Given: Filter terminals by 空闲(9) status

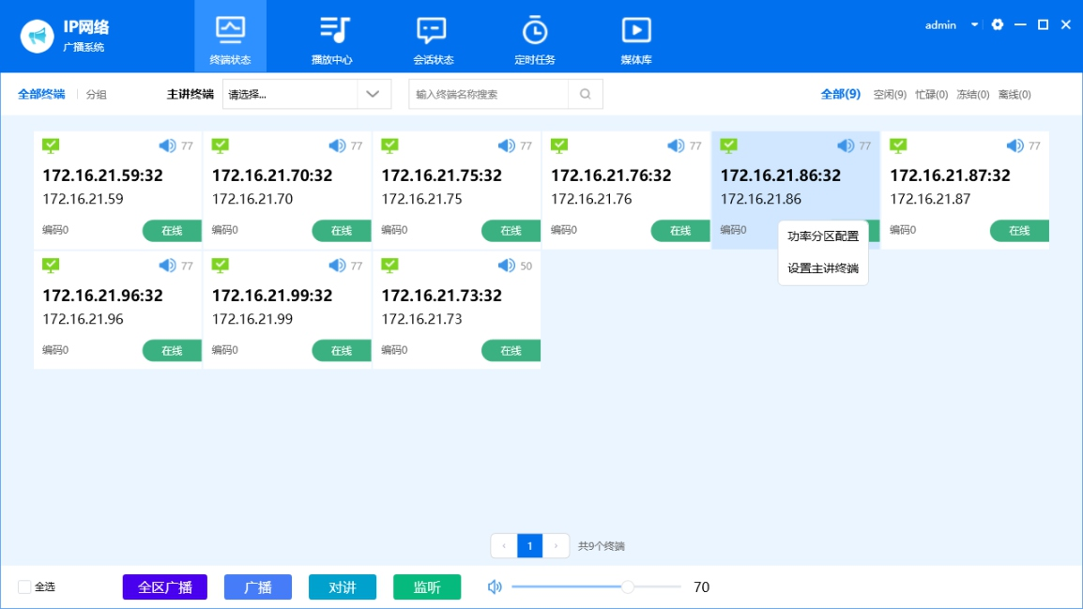Looking at the screenshot, I should [x=889, y=95].
